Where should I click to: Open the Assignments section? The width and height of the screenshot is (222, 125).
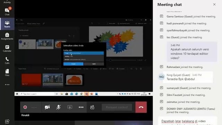point(7,36)
